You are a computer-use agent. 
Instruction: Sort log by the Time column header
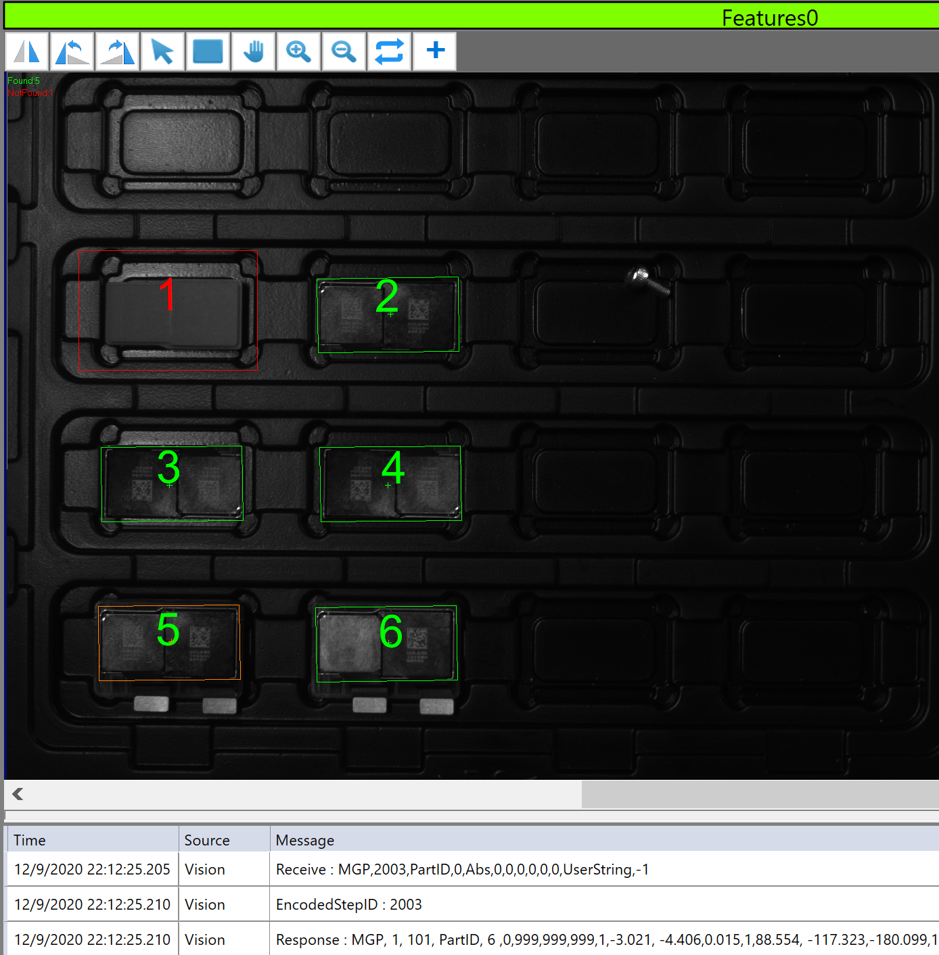(x=30, y=840)
